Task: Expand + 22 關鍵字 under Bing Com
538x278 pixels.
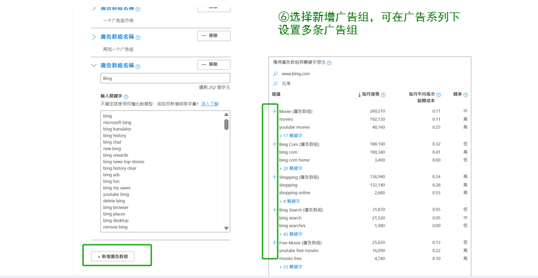Action: click(x=291, y=168)
